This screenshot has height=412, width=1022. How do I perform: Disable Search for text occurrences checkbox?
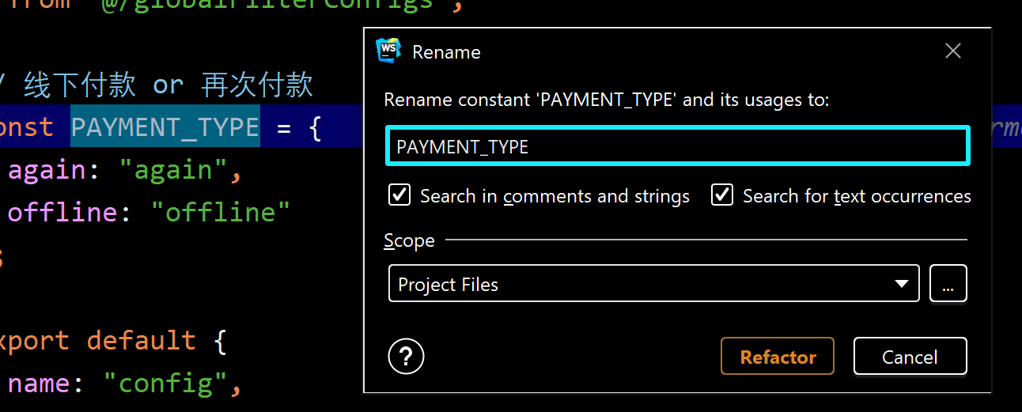click(x=722, y=195)
